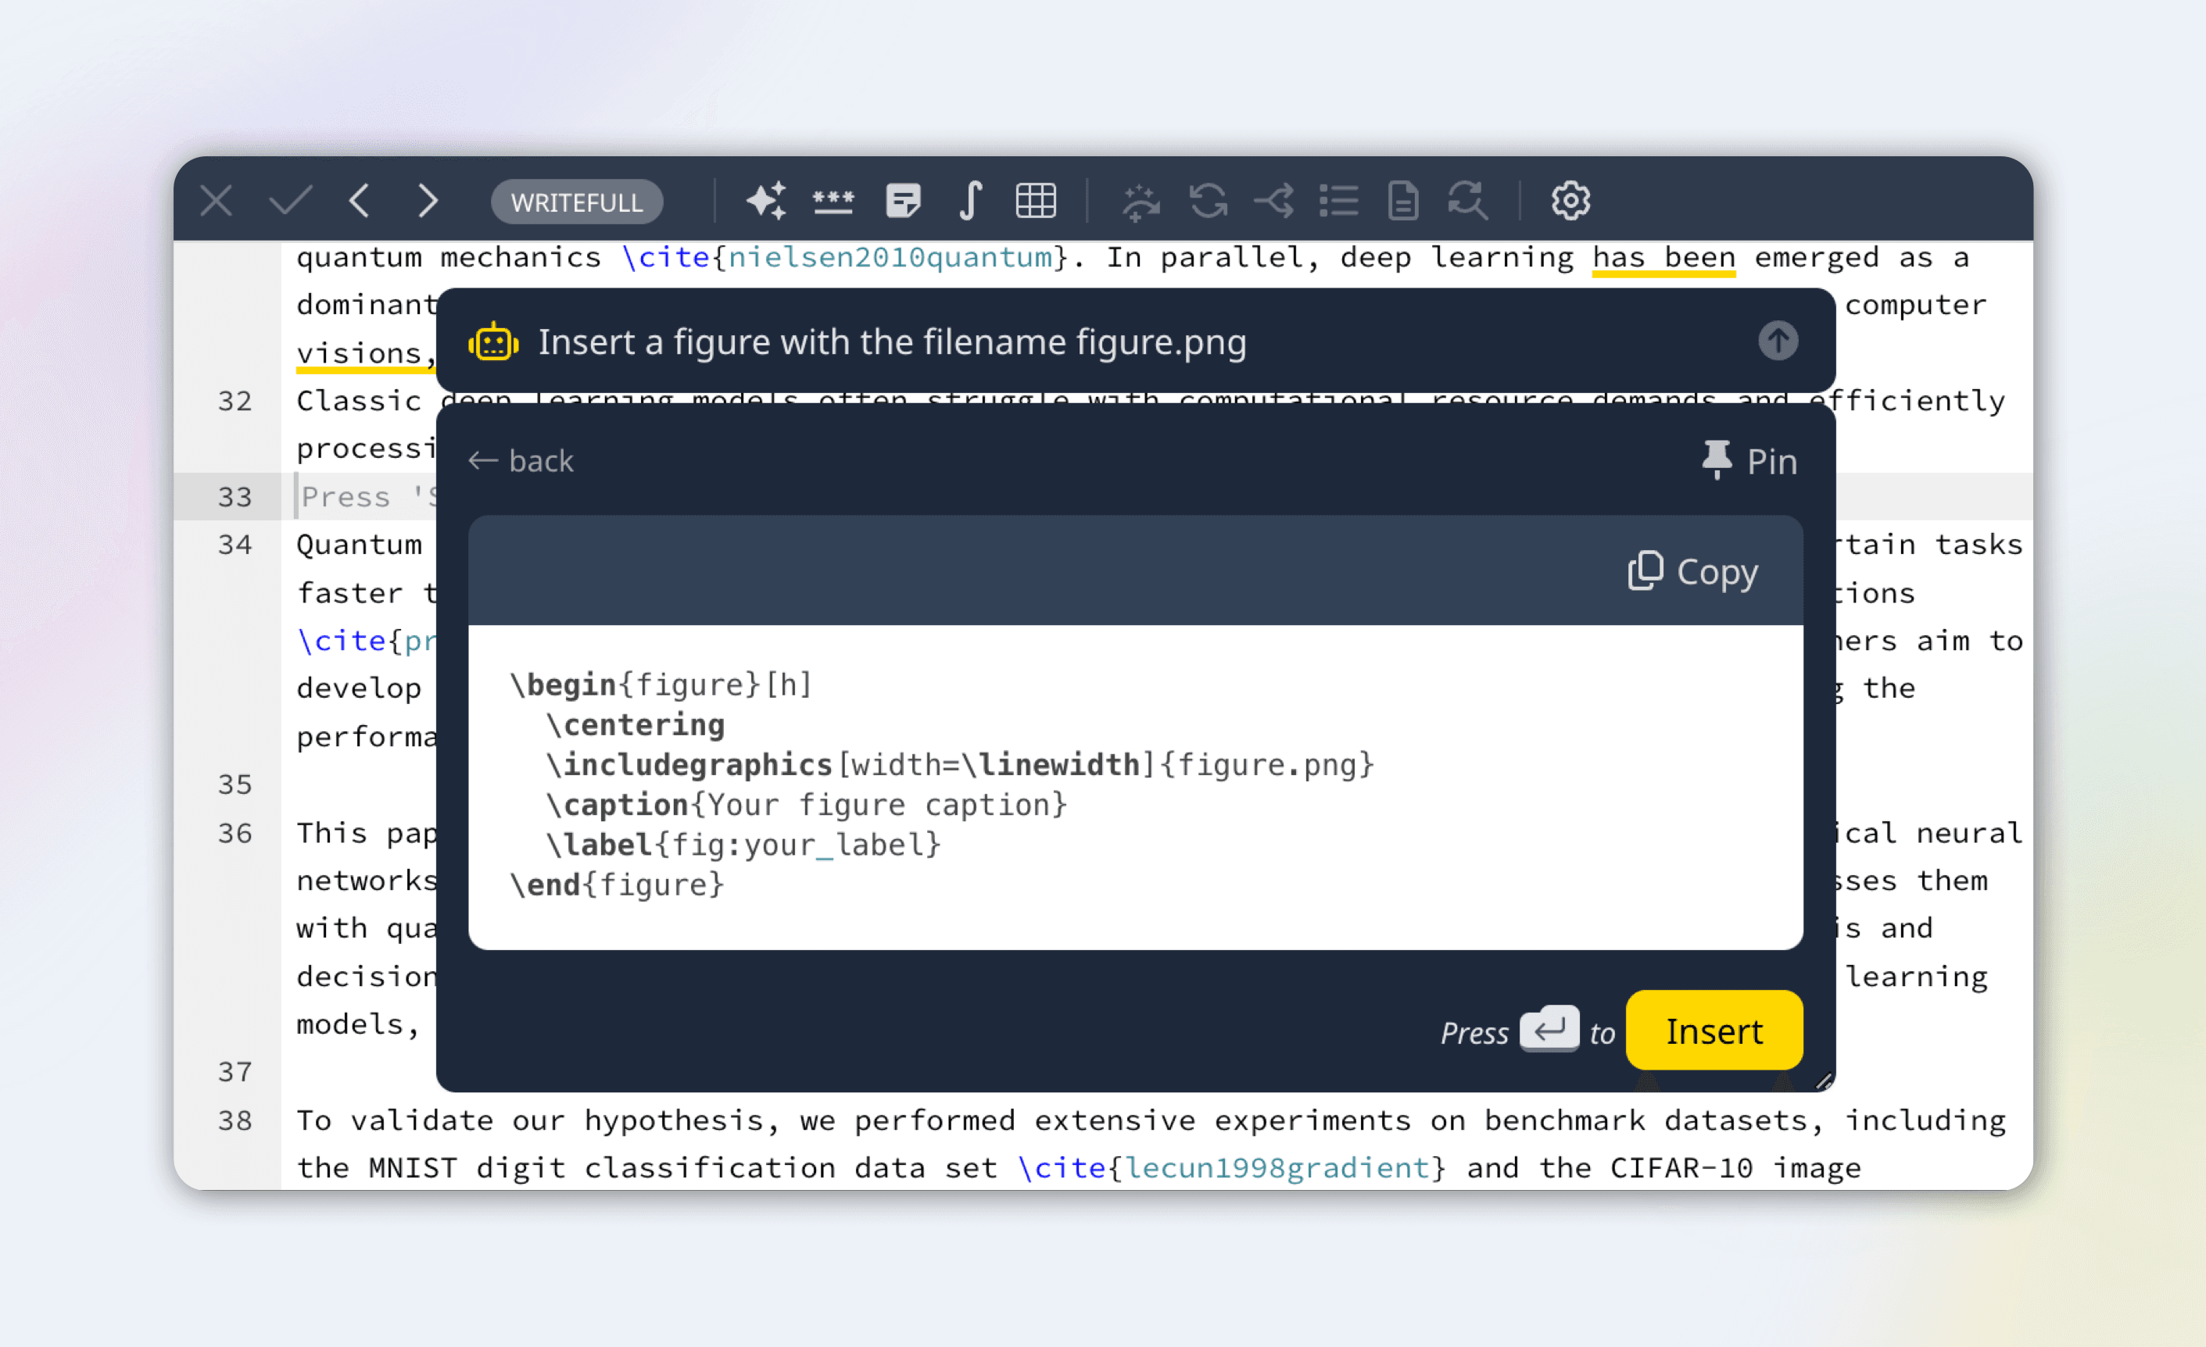
Task: Click the split arrows toolbar icon
Action: pos(1274,201)
